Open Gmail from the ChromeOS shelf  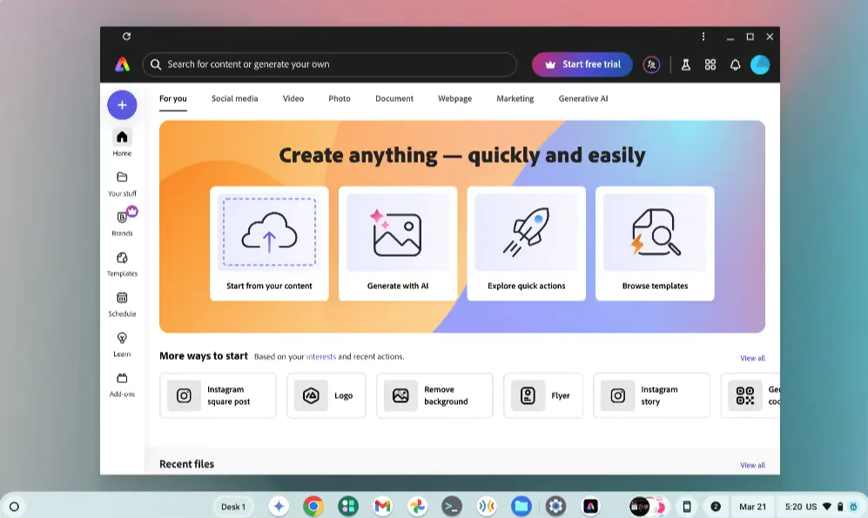tap(382, 505)
